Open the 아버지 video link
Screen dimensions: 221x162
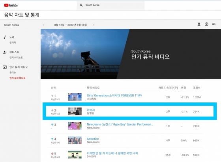point(91,110)
